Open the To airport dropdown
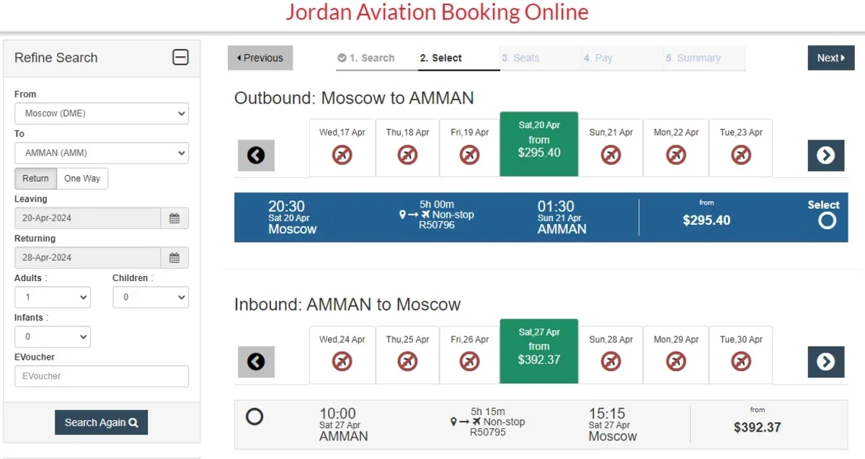Viewport: 865px width, 459px height. [x=102, y=153]
